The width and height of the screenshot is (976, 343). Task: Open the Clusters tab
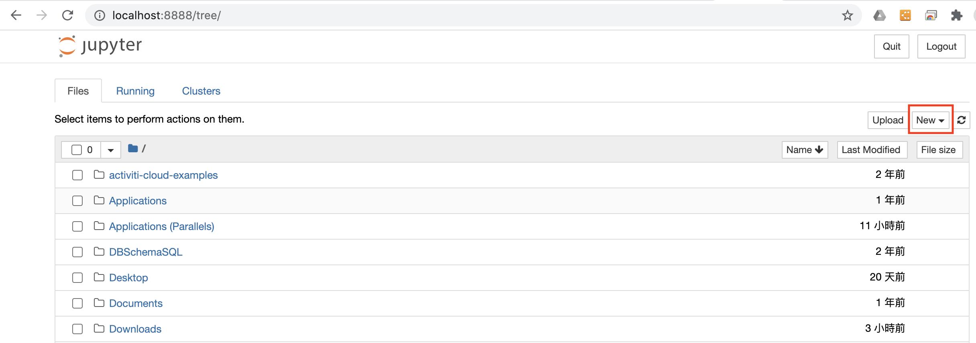201,91
